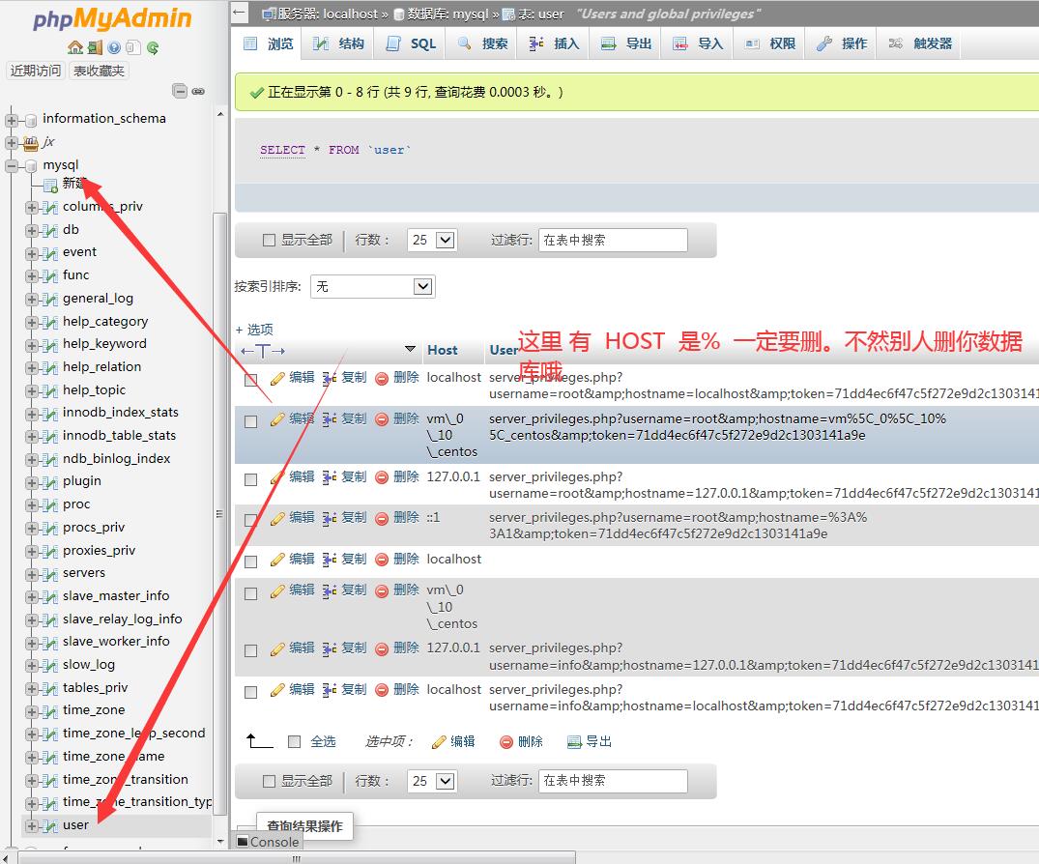Image resolution: width=1039 pixels, height=864 pixels.
Task: Tick the 全选 select-all checkbox
Action: coord(295,742)
